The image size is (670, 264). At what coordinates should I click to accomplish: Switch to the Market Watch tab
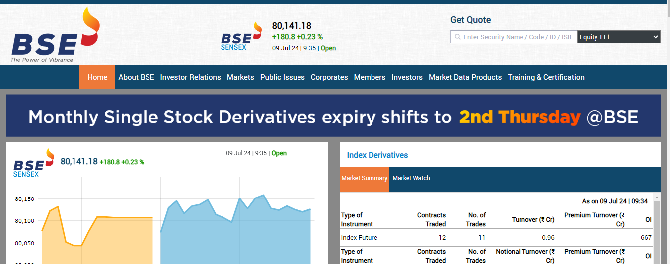pyautogui.click(x=411, y=178)
